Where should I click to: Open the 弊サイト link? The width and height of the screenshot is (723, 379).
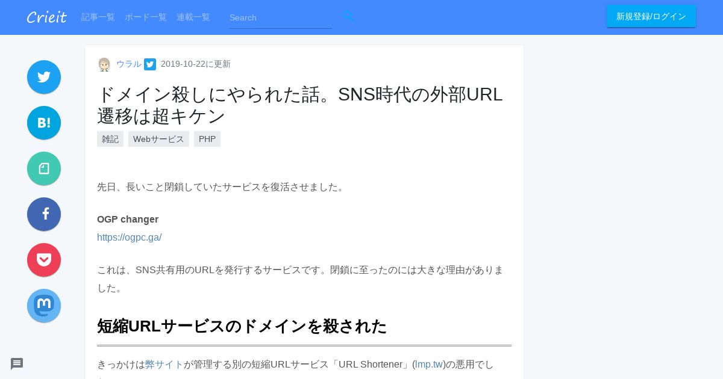pos(164,364)
